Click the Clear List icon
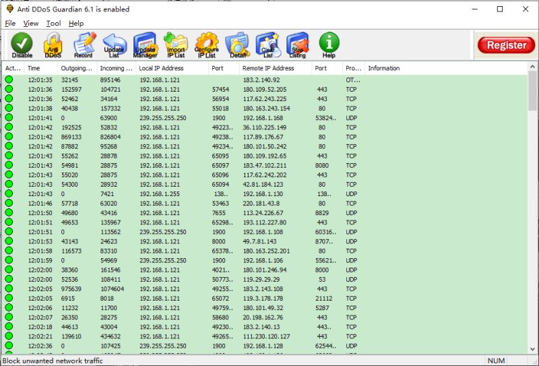539x366 pixels. tap(268, 45)
